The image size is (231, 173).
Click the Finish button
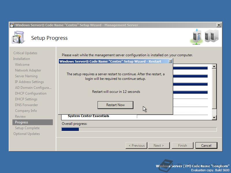182,146
